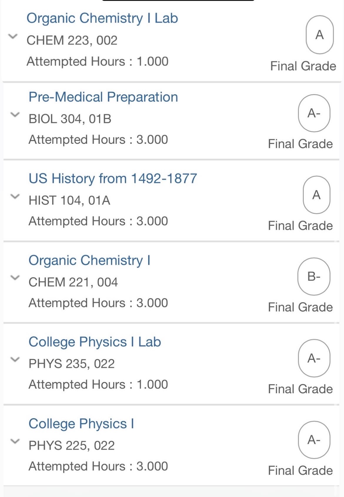Click Attempted Hours text for HIST 104
344x497 pixels.
98,221
